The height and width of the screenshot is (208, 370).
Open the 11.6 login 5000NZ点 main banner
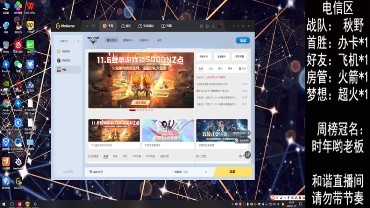141,80
